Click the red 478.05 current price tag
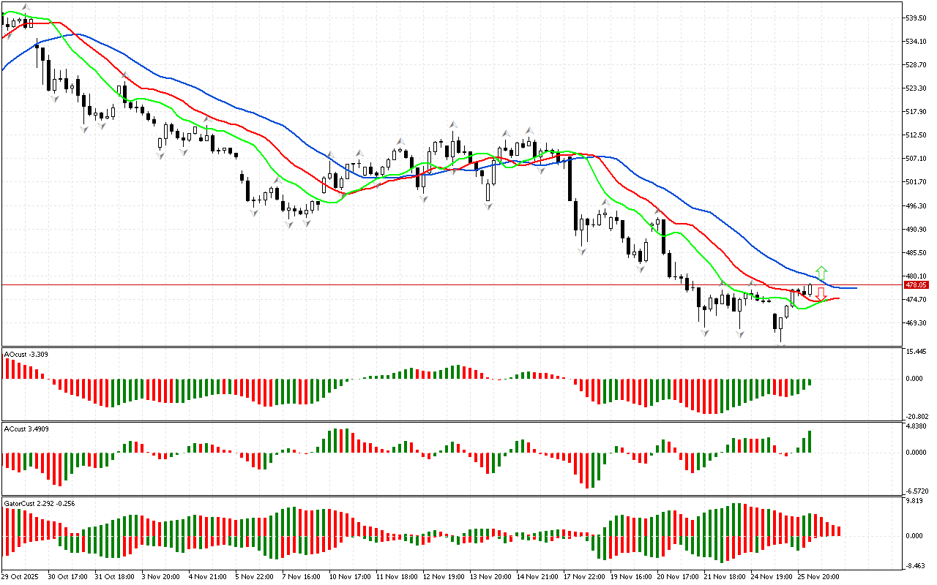This screenshot has width=937, height=585. pyautogui.click(x=917, y=285)
